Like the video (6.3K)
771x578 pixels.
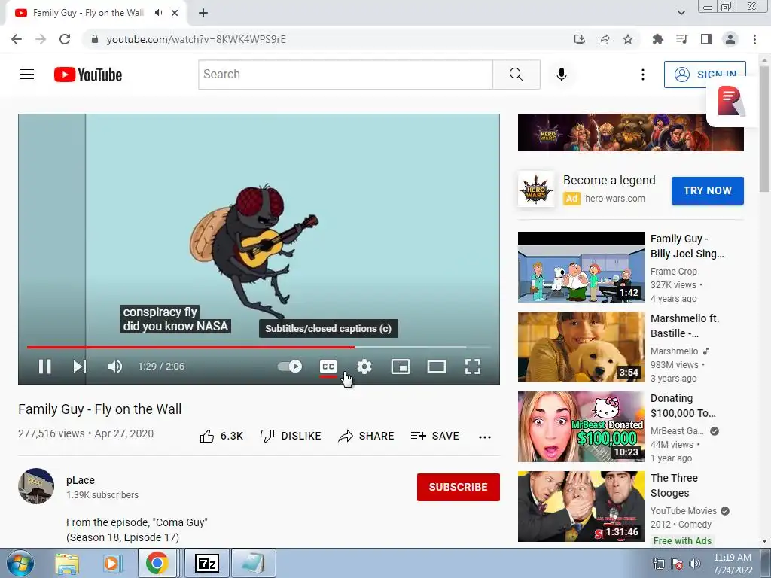221,436
